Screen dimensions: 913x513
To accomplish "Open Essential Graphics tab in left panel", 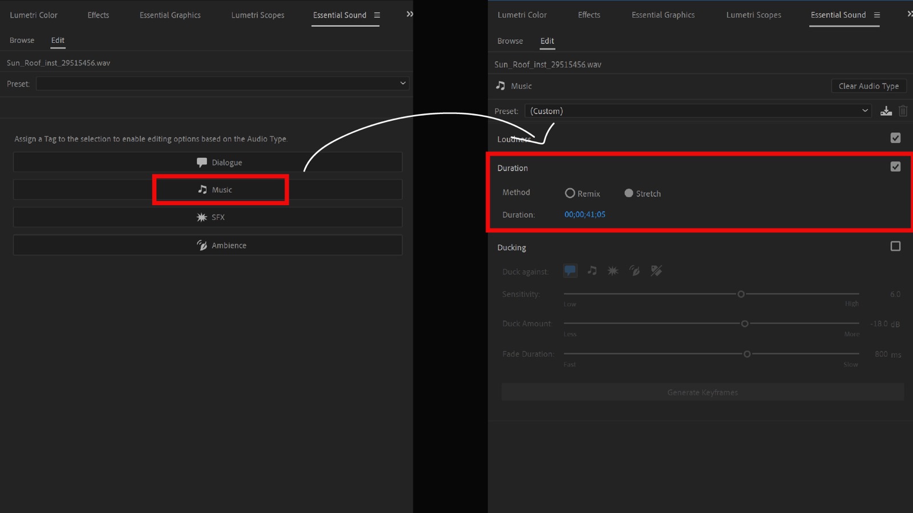I will coord(170,15).
